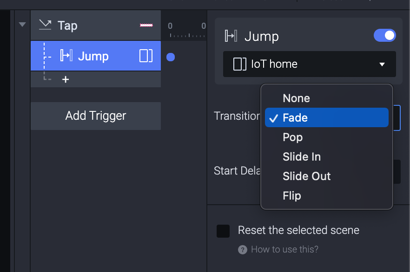410x272 pixels.
Task: Choose the Pop transition option
Action: point(293,137)
